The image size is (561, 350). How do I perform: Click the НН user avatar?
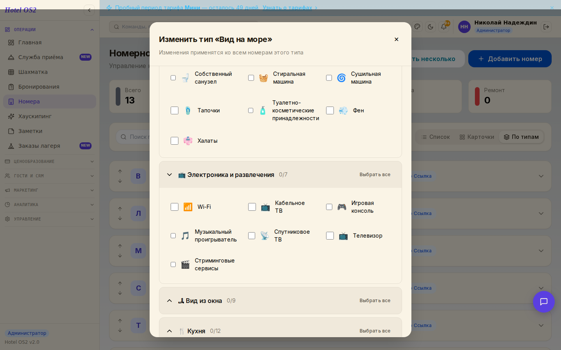464,27
